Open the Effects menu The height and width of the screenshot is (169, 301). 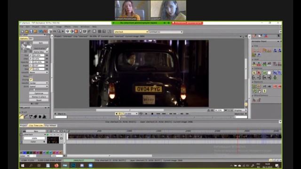pyautogui.click(x=67, y=27)
